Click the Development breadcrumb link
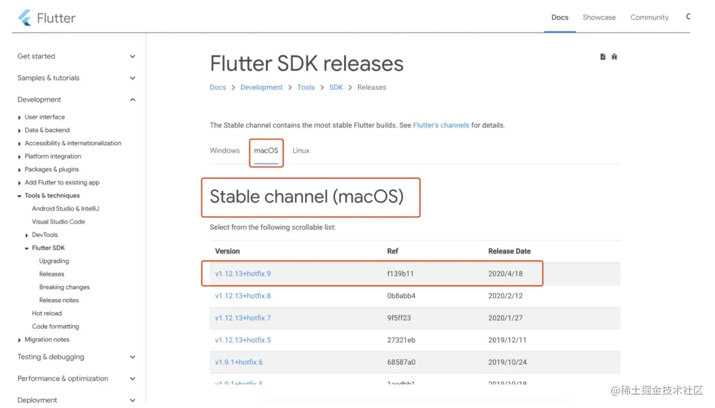The width and height of the screenshot is (715, 408). (262, 88)
